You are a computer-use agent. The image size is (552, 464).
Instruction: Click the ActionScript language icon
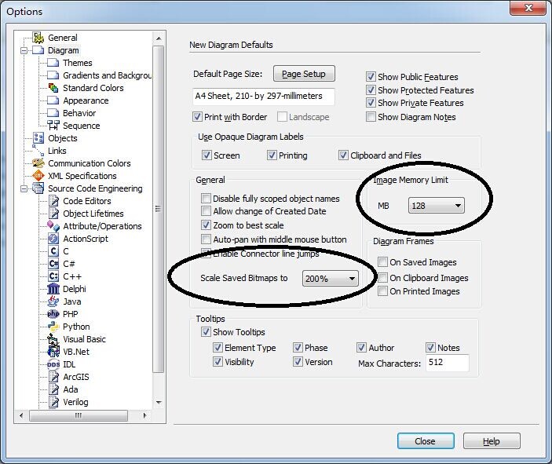point(53,239)
